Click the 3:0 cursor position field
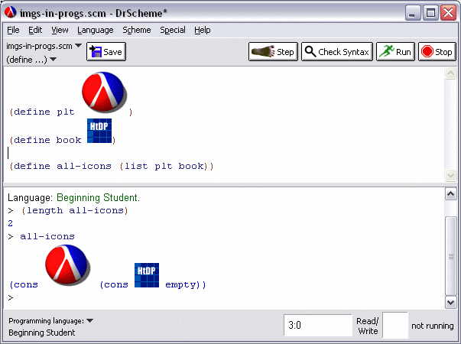The width and height of the screenshot is (461, 344). [x=318, y=325]
